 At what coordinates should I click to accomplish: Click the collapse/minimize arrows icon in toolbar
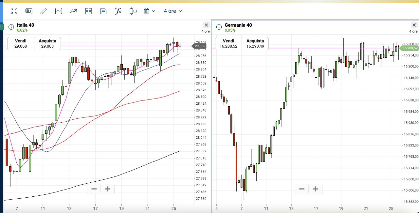pos(14,11)
